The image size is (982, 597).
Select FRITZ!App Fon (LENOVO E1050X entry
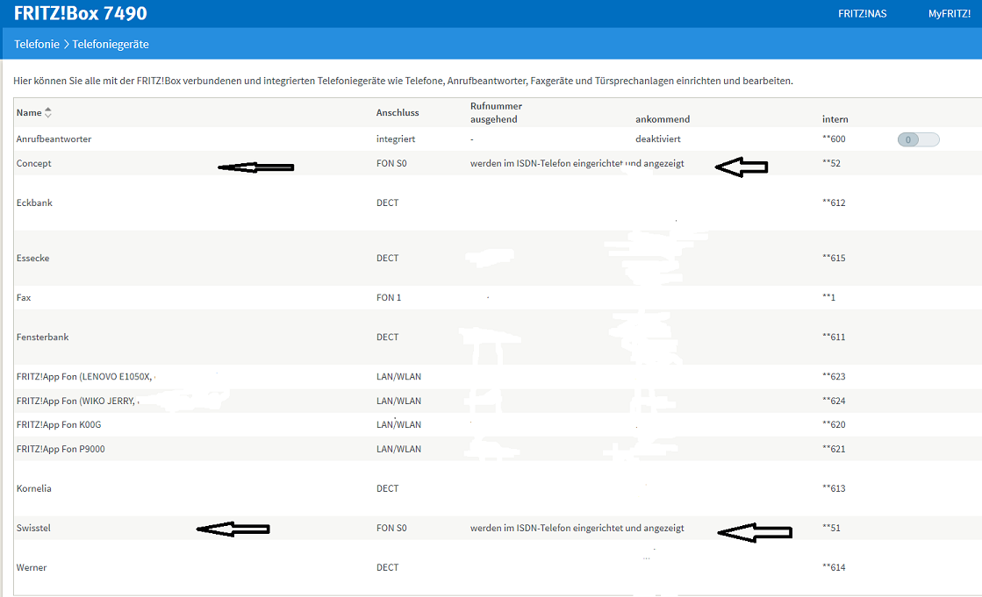84,376
